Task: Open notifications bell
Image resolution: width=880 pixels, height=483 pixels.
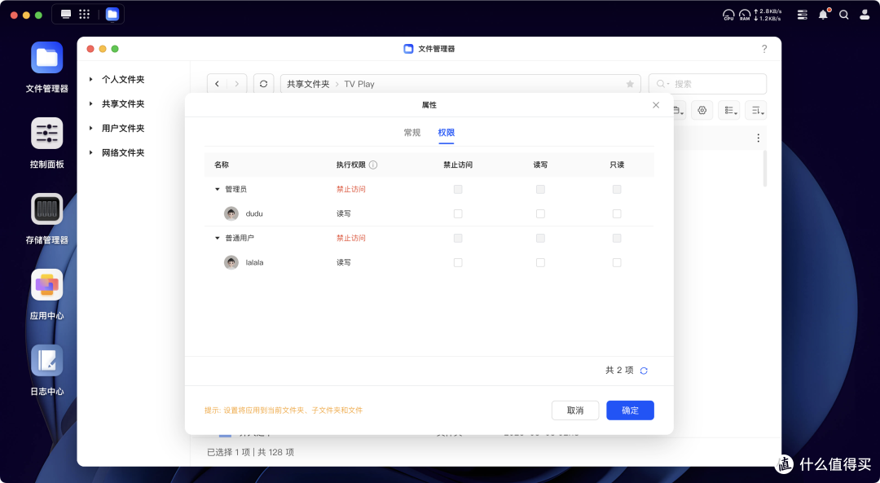Action: click(823, 15)
